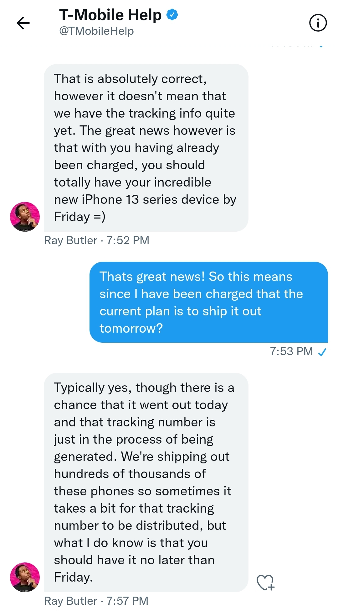The height and width of the screenshot is (612, 338).
Task: Select message starting 'Typically yes, though'
Action: [x=146, y=482]
